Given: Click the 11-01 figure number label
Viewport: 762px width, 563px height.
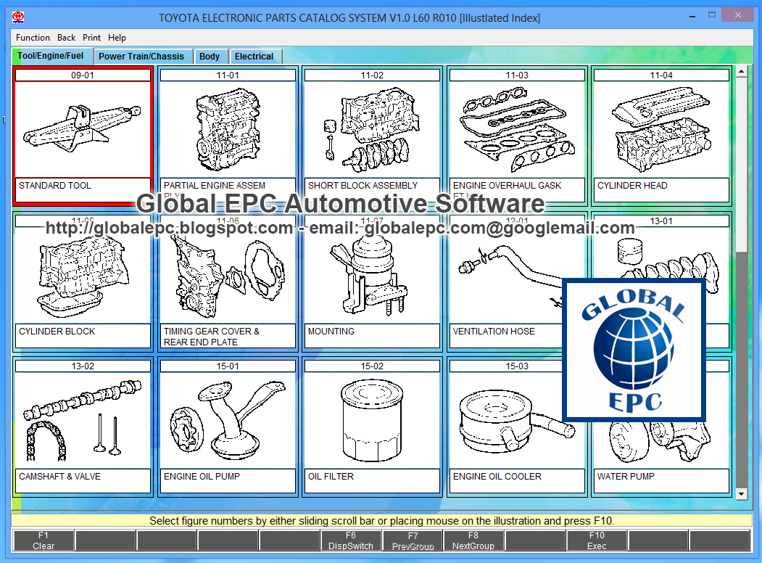Looking at the screenshot, I should [x=228, y=75].
